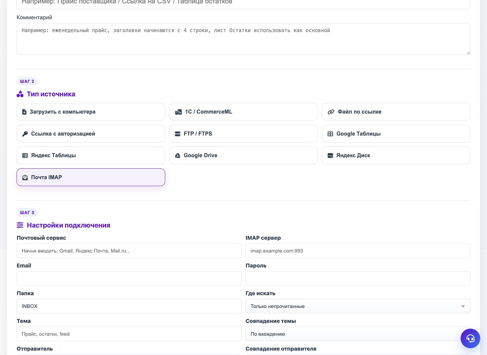Viewport: 487px width, 355px height.
Task: Click the Совпадение отправителя label
Action: [281, 349]
